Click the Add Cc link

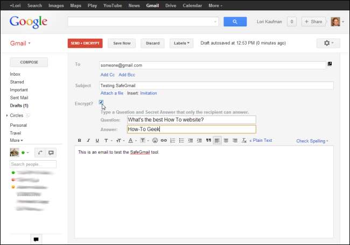(108, 74)
